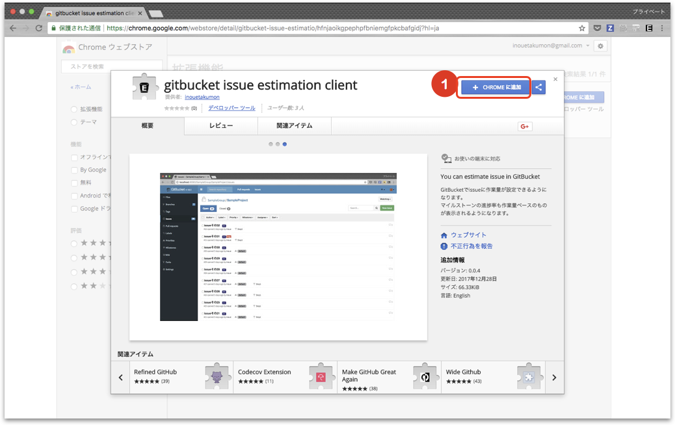Open the settings gear menu
This screenshot has width=675, height=425.
point(600,45)
